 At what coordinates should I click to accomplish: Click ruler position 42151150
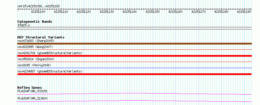point(152,12)
